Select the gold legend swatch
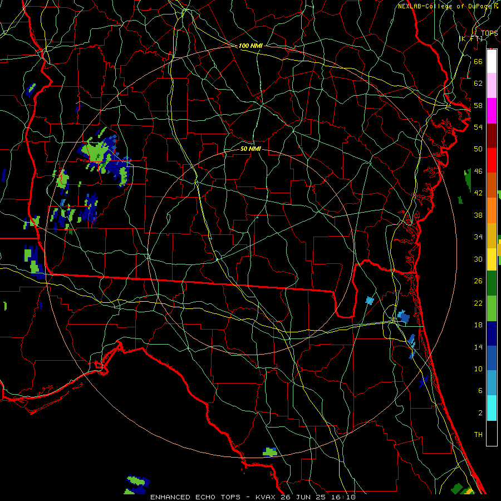 click(x=492, y=235)
